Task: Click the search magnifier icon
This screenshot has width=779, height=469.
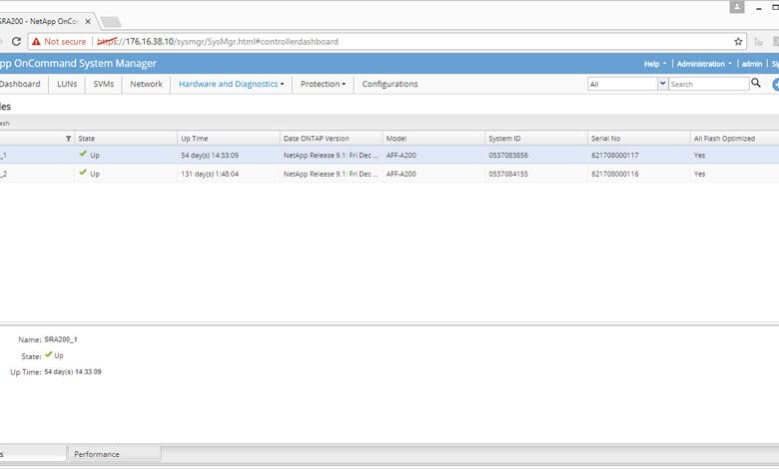Action: 756,83
